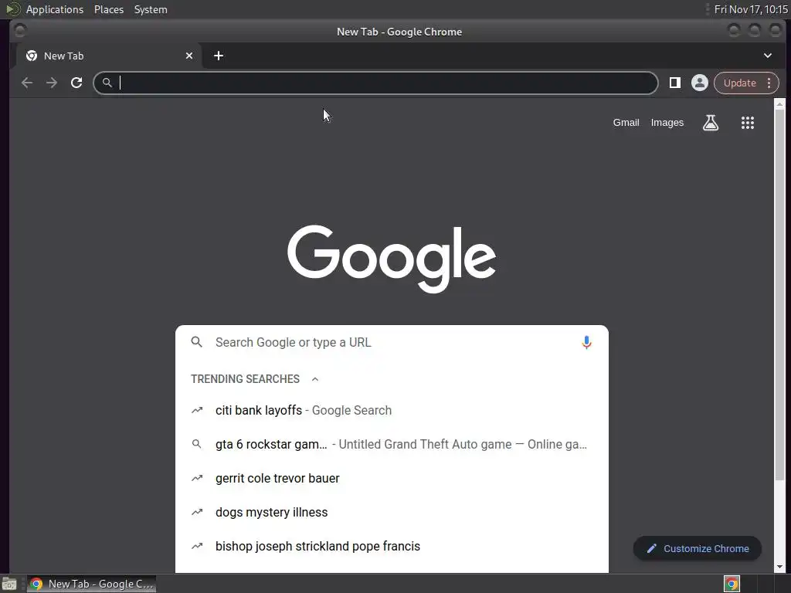Click the Chrome icon in the system tray
791x593 pixels.
732,584
